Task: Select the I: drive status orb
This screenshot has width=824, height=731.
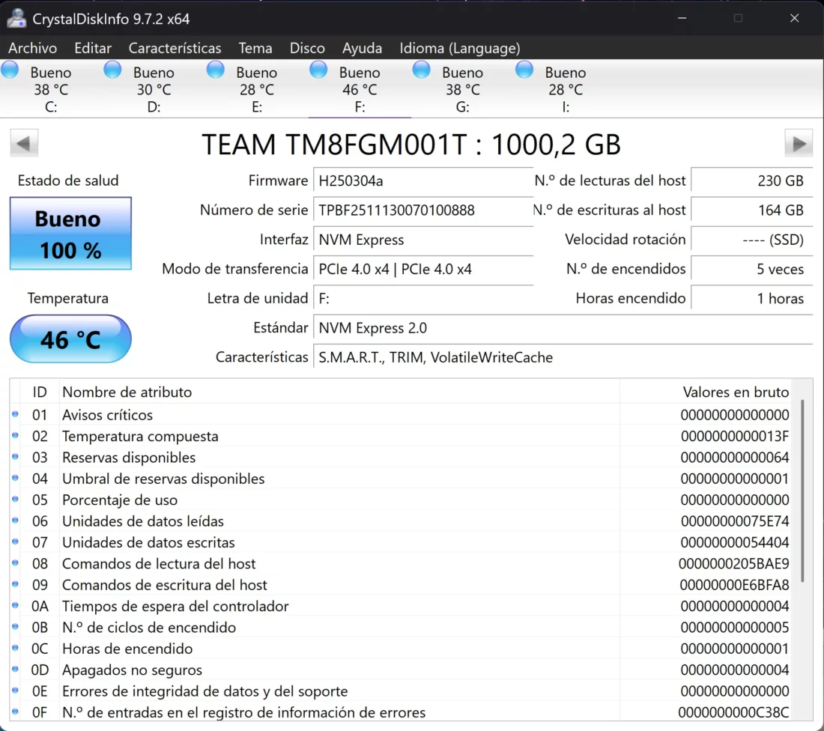Action: (524, 70)
